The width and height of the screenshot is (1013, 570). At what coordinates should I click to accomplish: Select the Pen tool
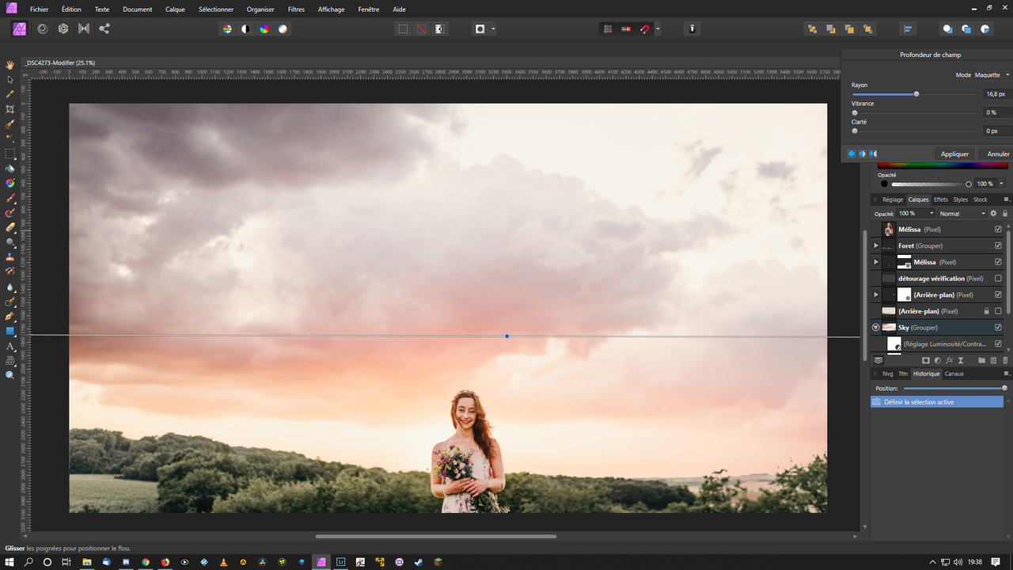[10, 316]
